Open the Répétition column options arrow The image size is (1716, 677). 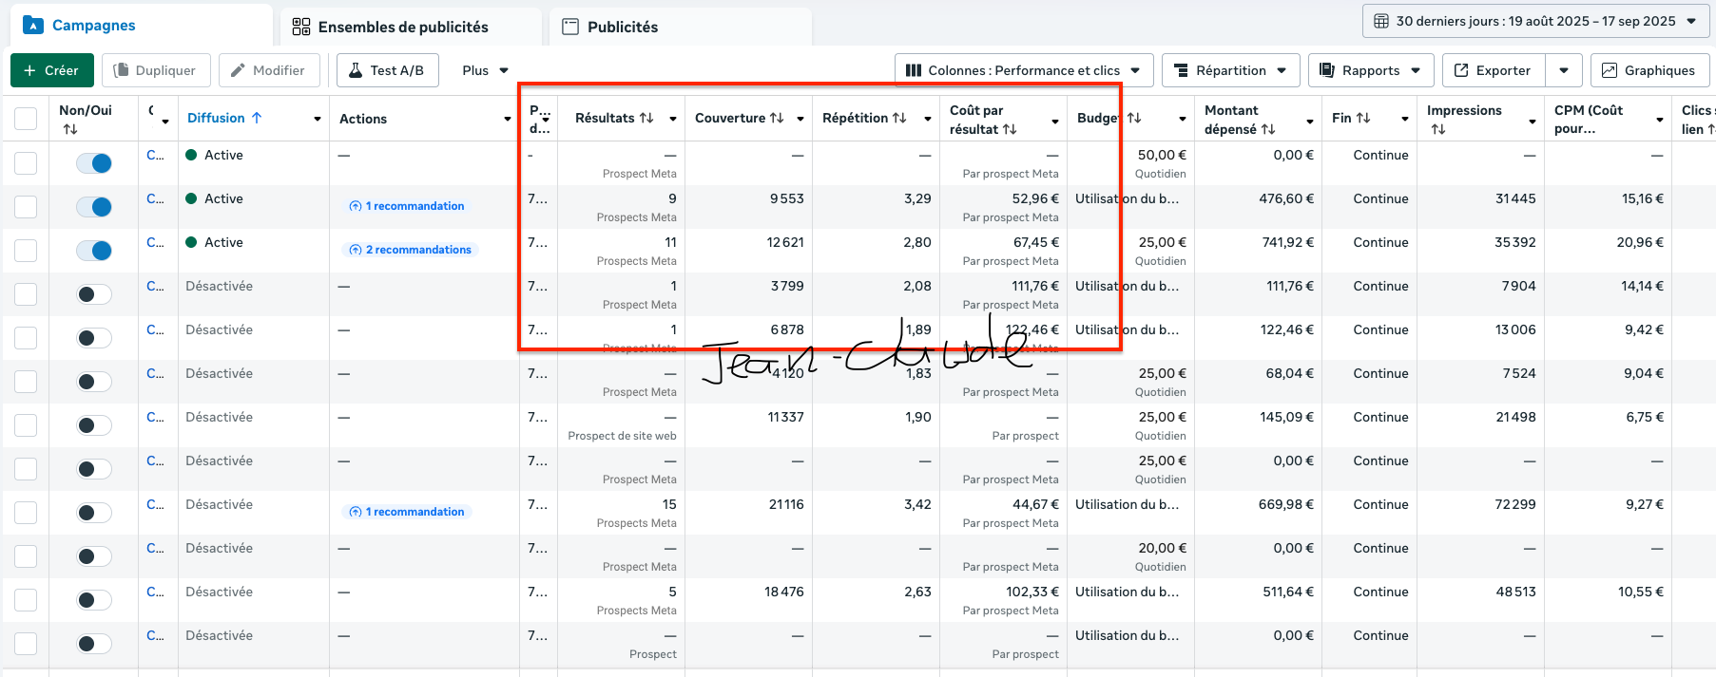(x=928, y=119)
